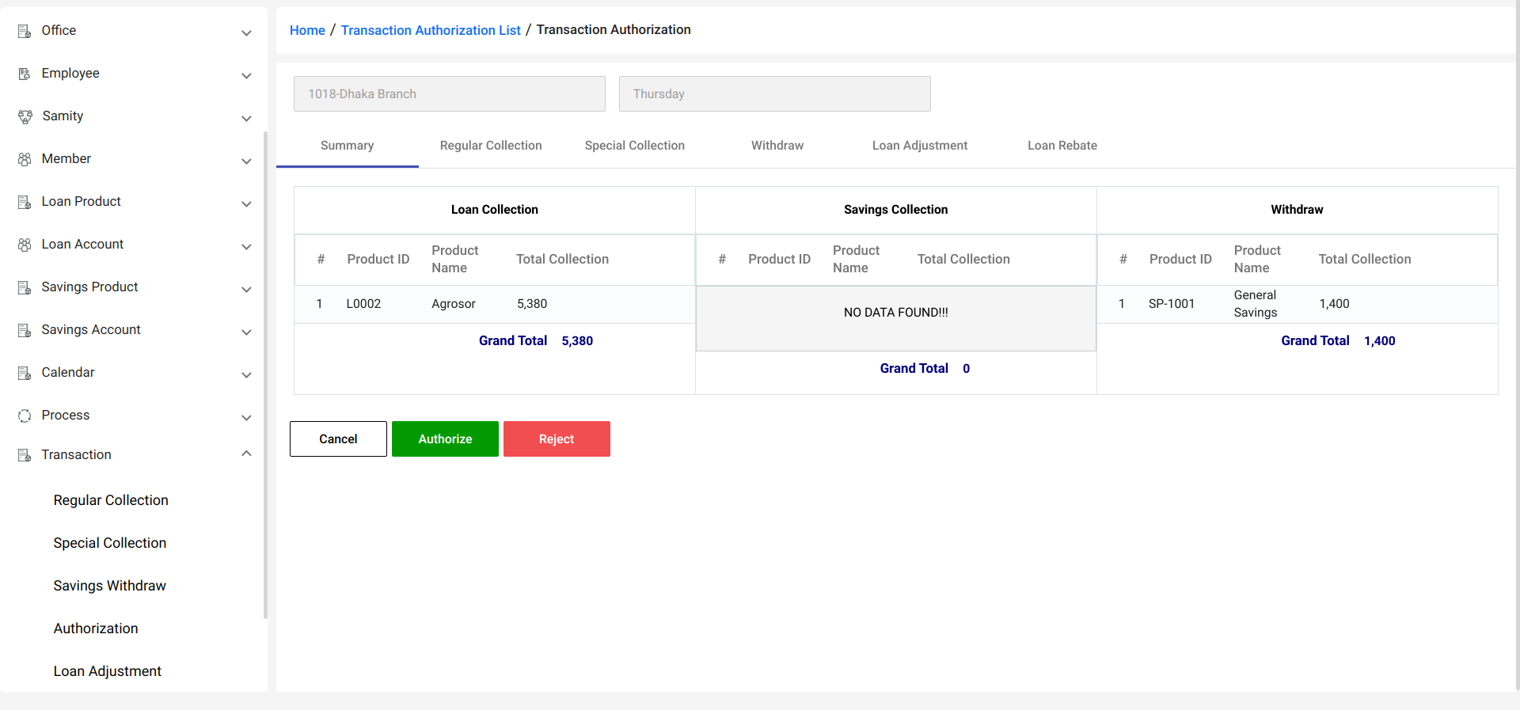Image resolution: width=1520 pixels, height=710 pixels.
Task: Go to Home breadcrumb link
Action: (x=307, y=30)
